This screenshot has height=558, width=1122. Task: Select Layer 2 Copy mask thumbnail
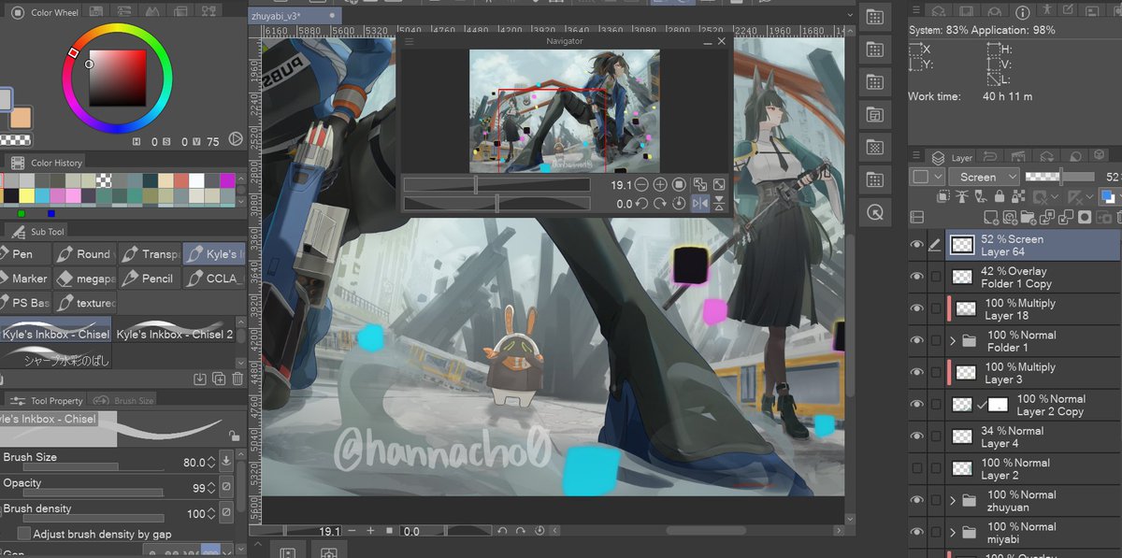999,405
